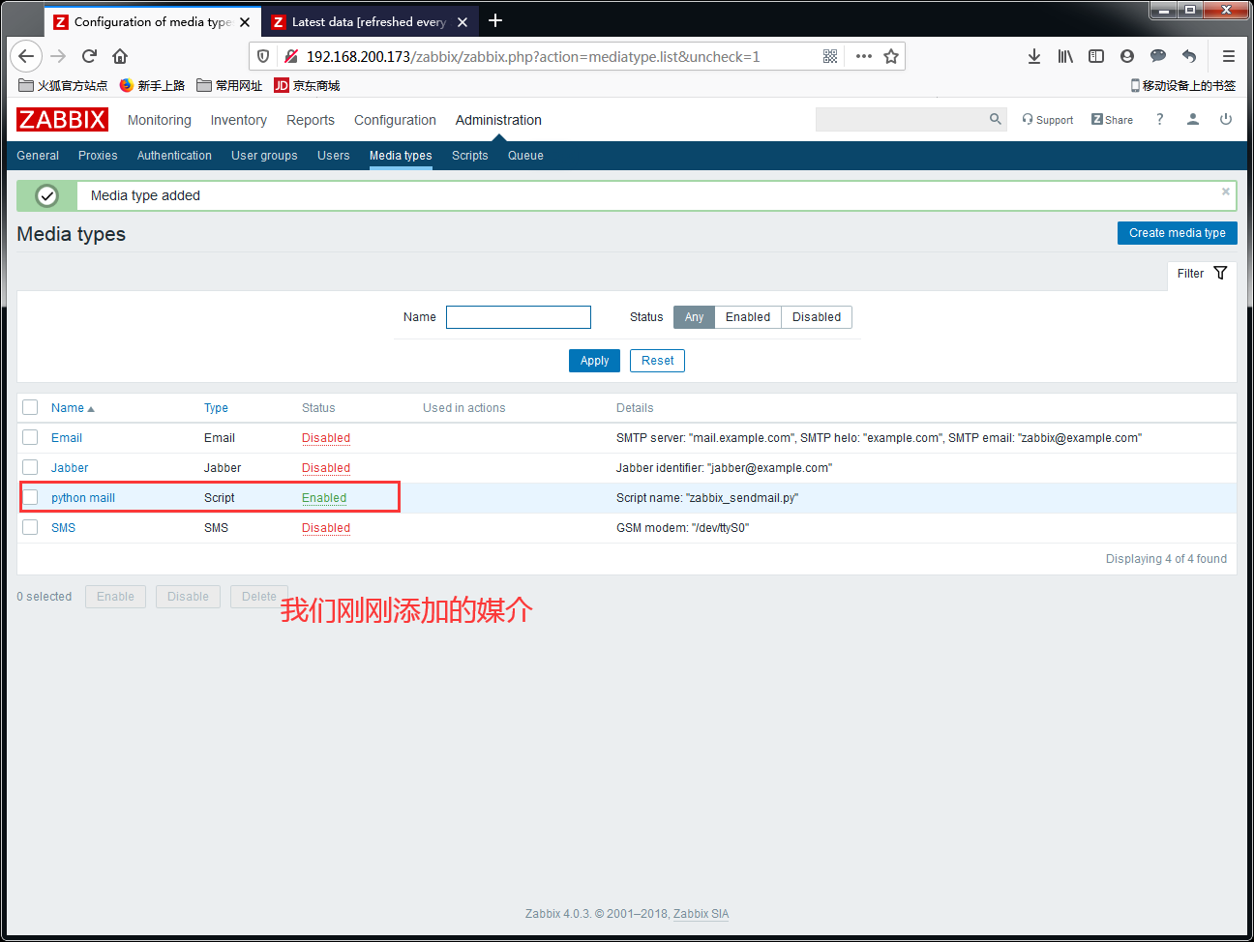Dismiss the 'Media type added' message
This screenshot has height=942, width=1254.
coord(1226,191)
